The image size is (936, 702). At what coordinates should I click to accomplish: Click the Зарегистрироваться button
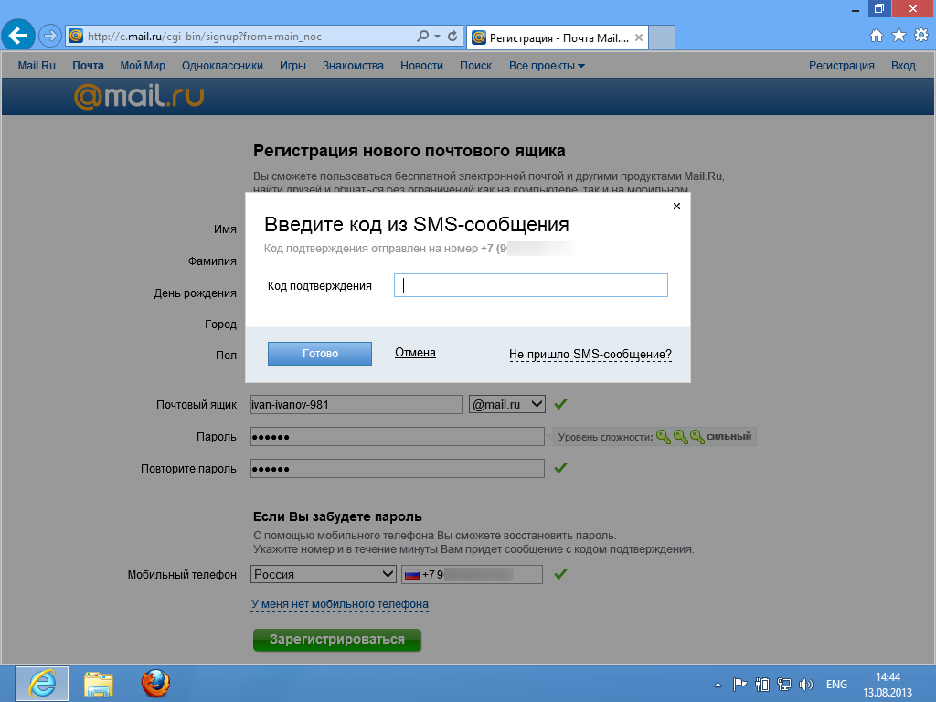click(x=336, y=639)
